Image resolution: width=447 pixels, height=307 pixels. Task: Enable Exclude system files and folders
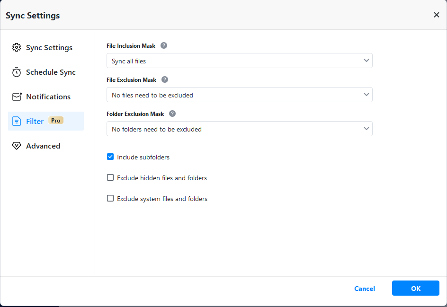click(x=110, y=199)
